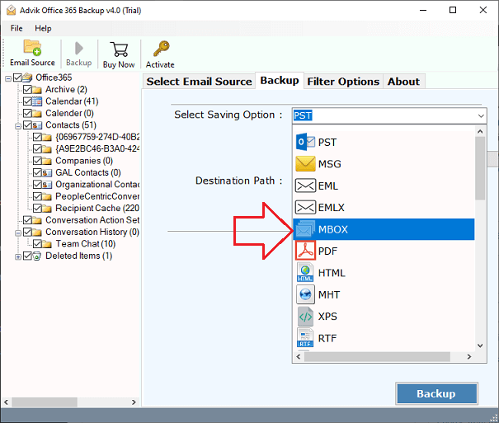Select MBOX saving option
Image resolution: width=499 pixels, height=423 pixels.
pyautogui.click(x=384, y=229)
